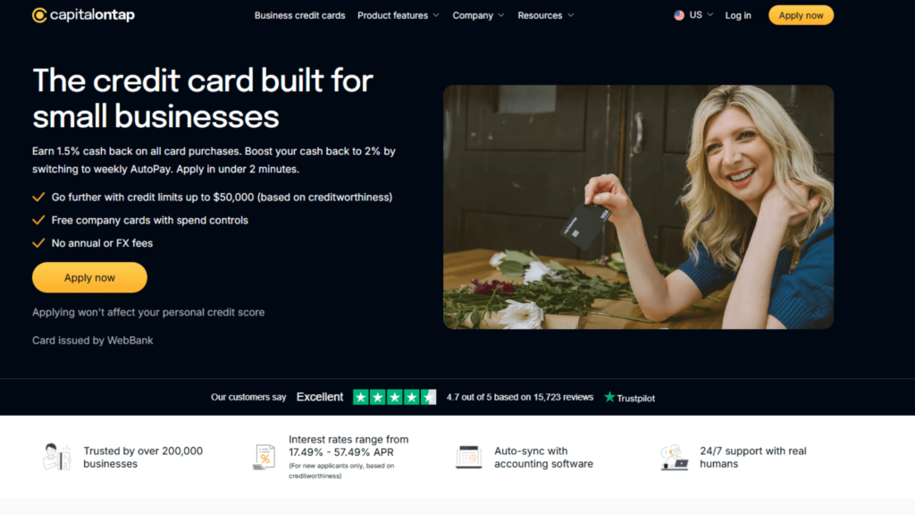Click 'Card issued by WebBank' text
Image resolution: width=915 pixels, height=515 pixels.
click(x=92, y=341)
